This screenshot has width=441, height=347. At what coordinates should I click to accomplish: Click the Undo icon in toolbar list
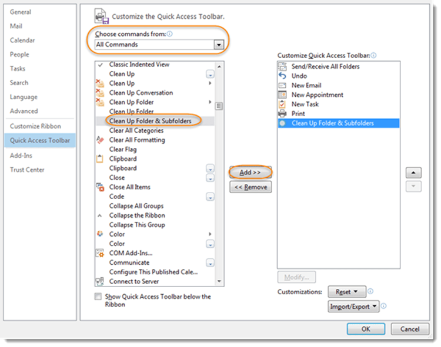point(282,76)
